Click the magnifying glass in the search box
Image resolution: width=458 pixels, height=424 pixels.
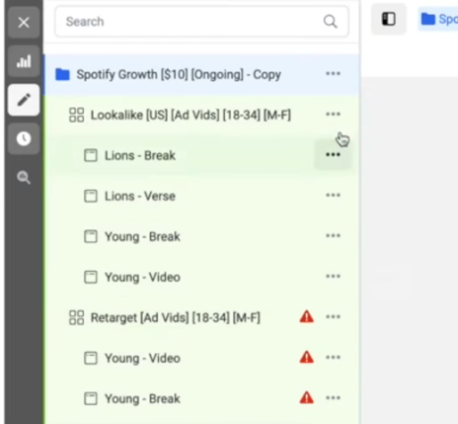[x=331, y=22]
